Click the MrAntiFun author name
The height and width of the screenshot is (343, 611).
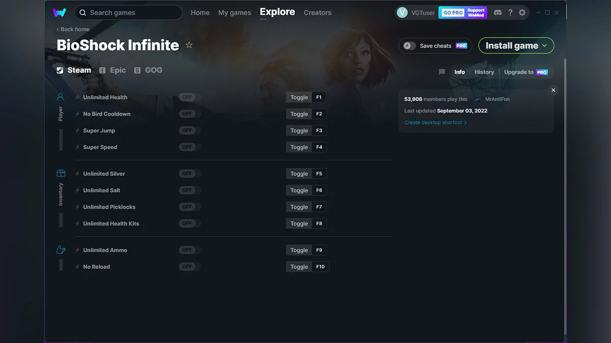click(497, 99)
